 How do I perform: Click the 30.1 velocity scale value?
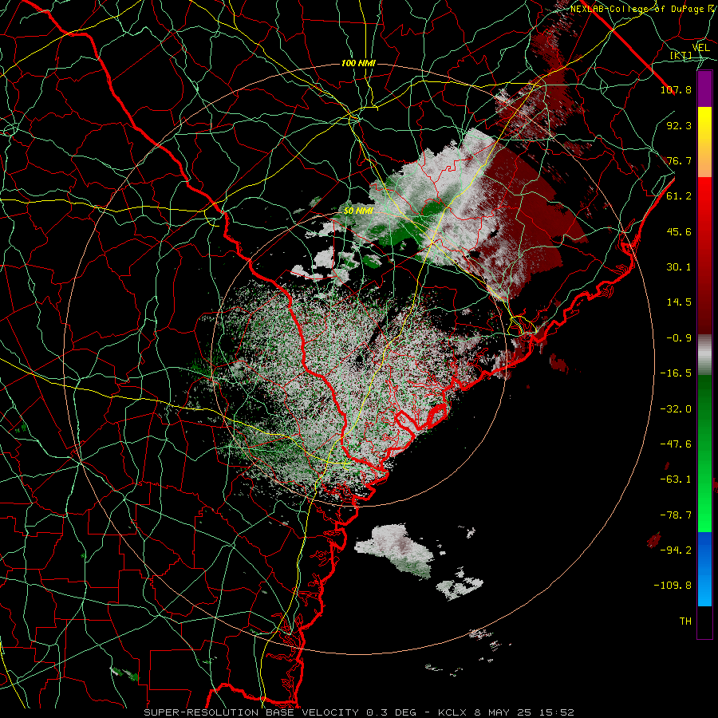679,267
